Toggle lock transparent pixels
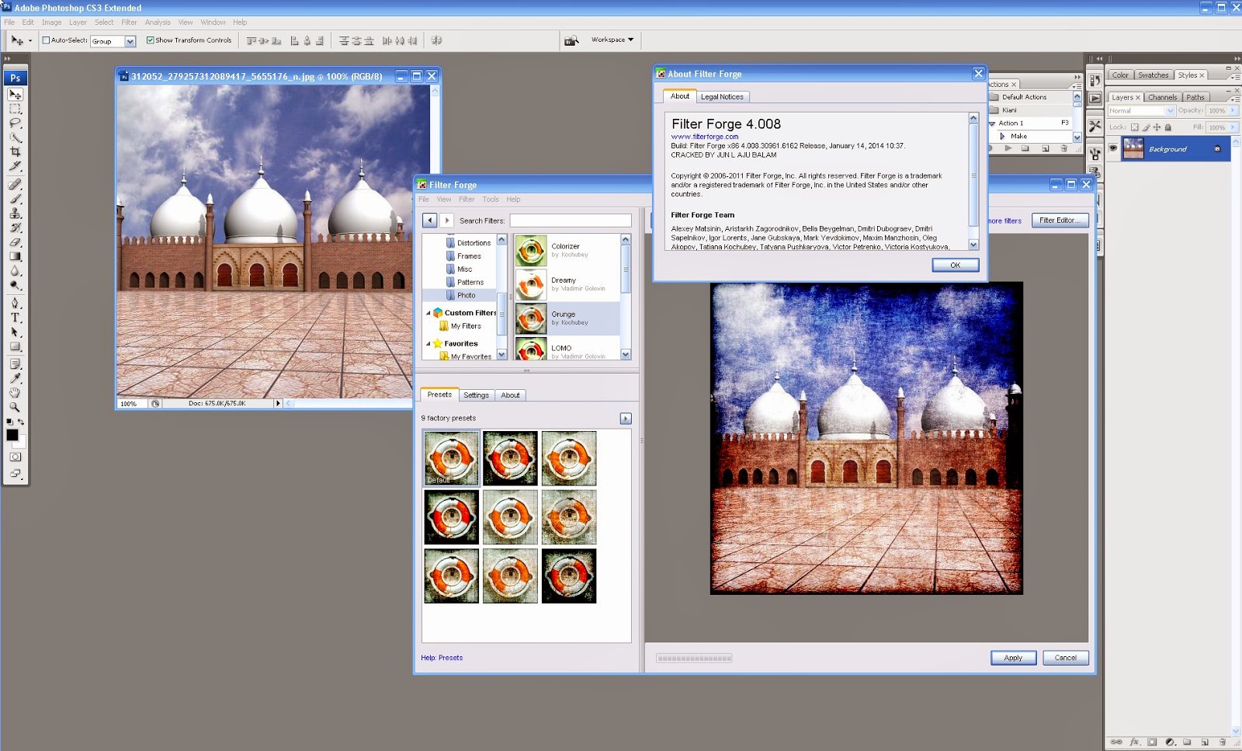1242x751 pixels. [1134, 127]
